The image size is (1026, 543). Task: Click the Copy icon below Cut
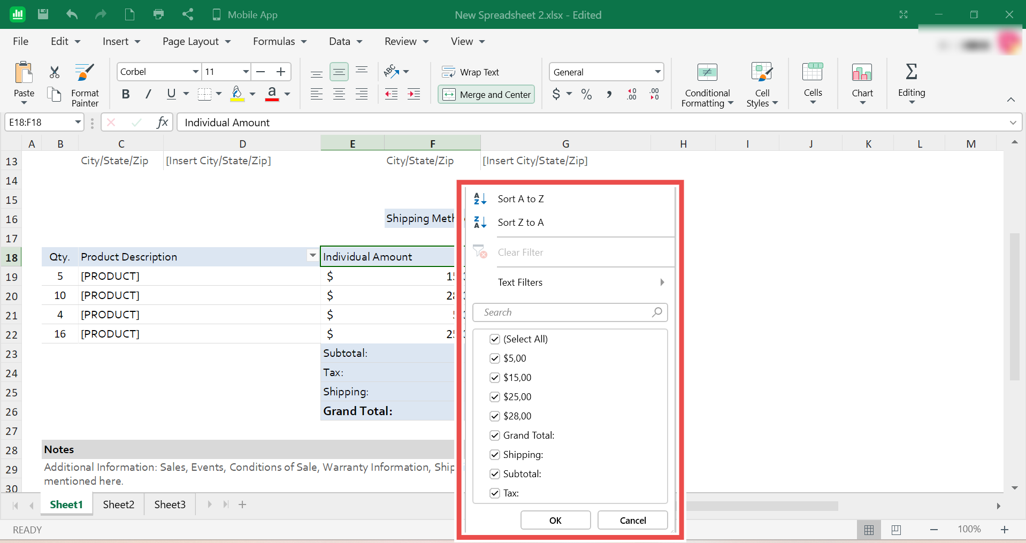(x=54, y=95)
